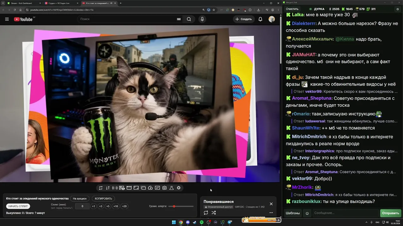Click the ENG language indicator

[377, 222]
